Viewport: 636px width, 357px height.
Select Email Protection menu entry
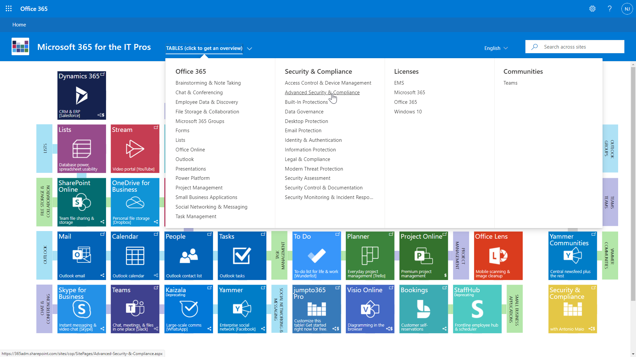303,131
